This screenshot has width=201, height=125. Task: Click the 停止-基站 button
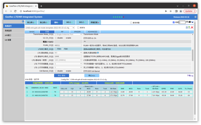coord(62,76)
